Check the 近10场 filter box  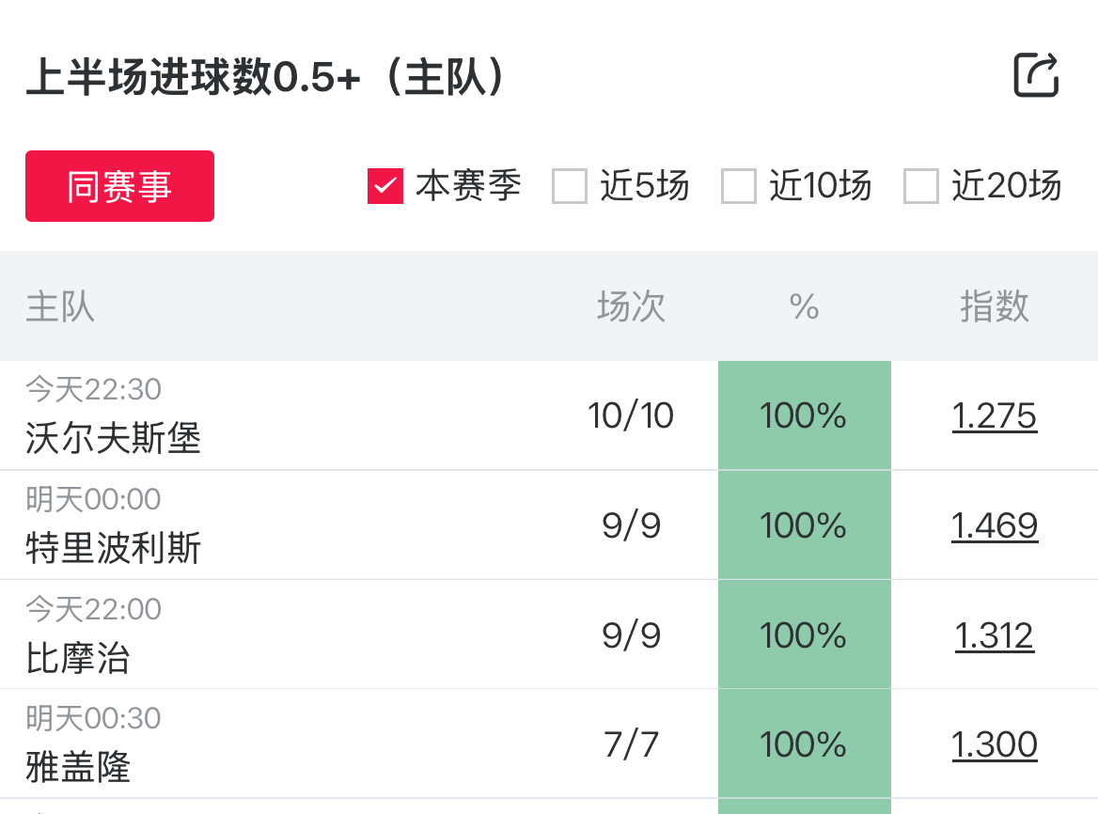click(739, 186)
